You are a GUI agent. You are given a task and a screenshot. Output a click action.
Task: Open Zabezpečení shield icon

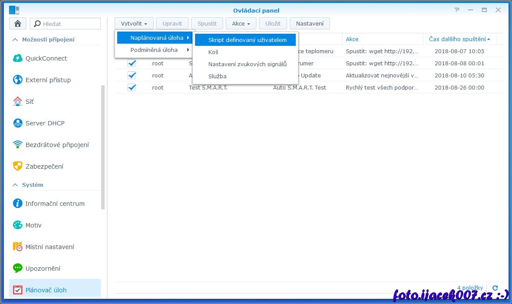coord(18,166)
